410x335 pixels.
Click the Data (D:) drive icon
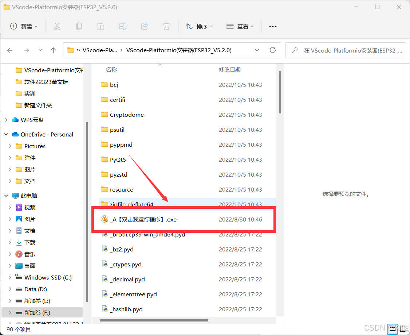pos(19,289)
